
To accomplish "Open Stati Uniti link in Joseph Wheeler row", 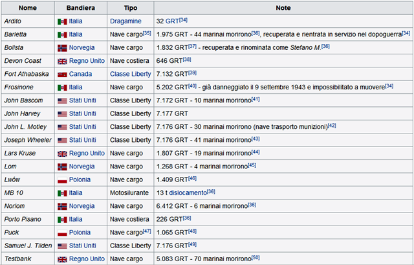I will (x=83, y=140).
